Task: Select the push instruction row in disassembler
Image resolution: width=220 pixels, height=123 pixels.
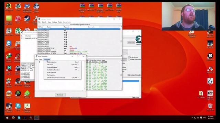Action: click(x=79, y=46)
